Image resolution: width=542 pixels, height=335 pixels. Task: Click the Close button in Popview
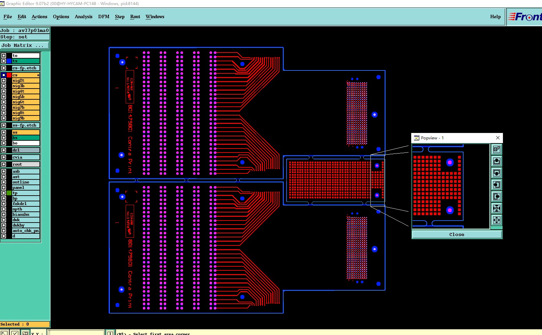point(457,234)
